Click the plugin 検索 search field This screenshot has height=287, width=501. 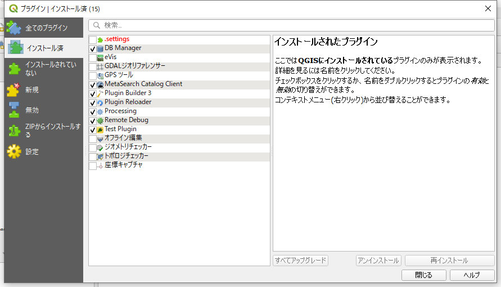coord(292,25)
